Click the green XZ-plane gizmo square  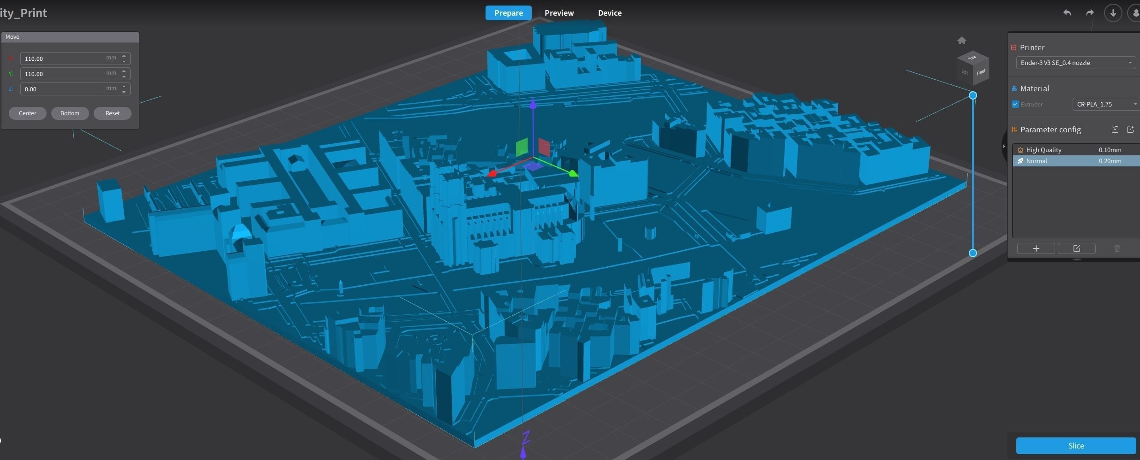(x=522, y=147)
